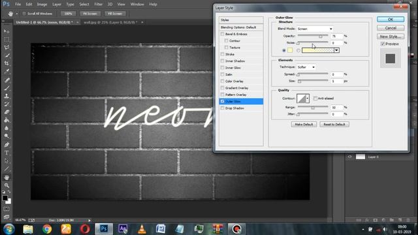Viewport: 418px width, 235px height.
Task: Open the File menu
Action: point(18,5)
